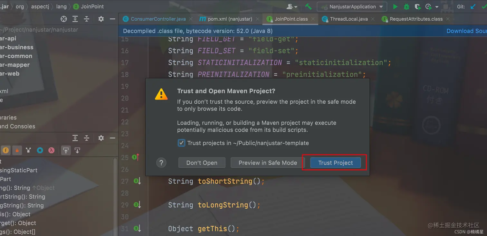Click the Select Opened File crosshair icon
Image resolution: width=487 pixels, height=236 pixels.
64,19
